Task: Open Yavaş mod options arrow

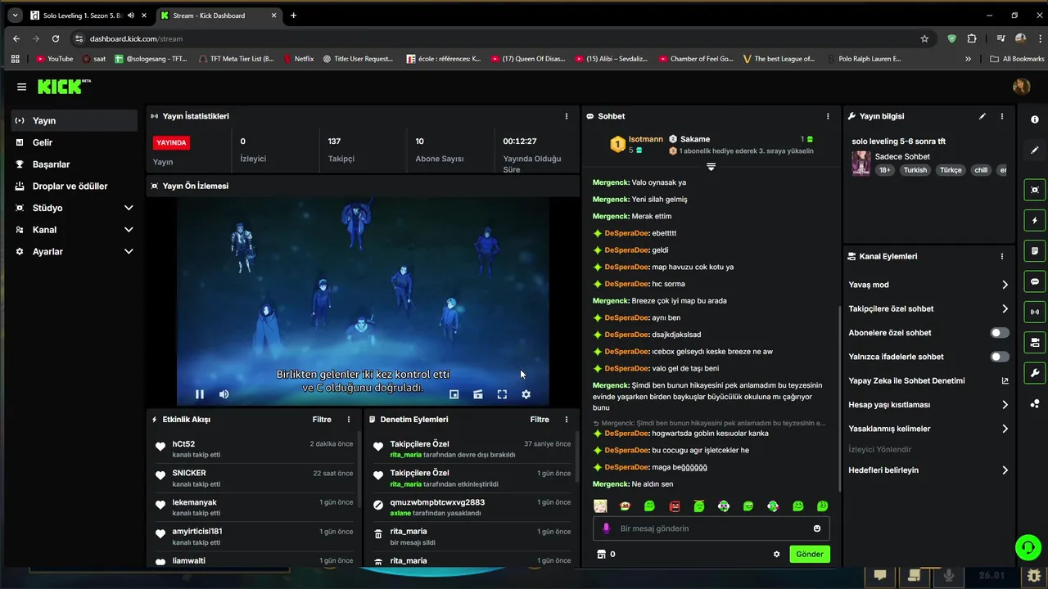Action: click(1005, 285)
